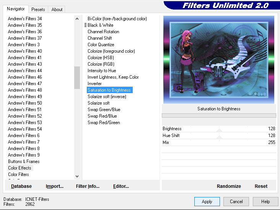Click the Cancel button

[x=236, y=202]
